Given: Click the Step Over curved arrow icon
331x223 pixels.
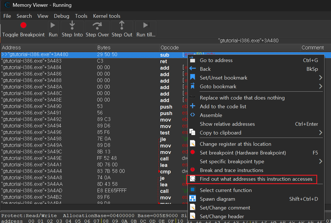Looking at the screenshot, I should point(97,25).
